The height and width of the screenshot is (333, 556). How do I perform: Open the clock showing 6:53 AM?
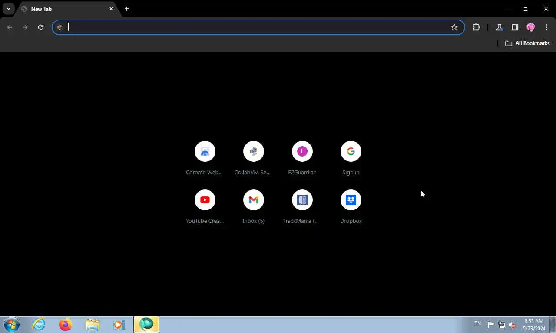coord(534,325)
